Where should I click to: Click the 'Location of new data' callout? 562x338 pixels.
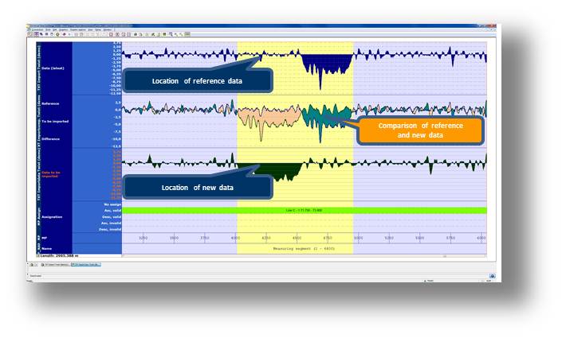coord(199,186)
